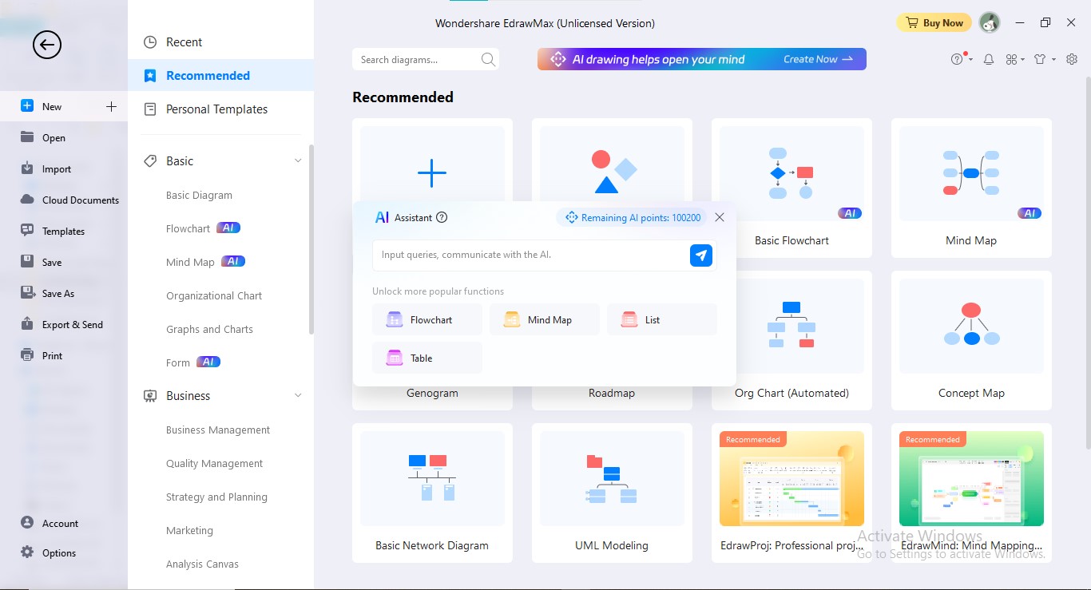Click the Search diagrams input field
The image size is (1091, 590).
click(x=415, y=60)
